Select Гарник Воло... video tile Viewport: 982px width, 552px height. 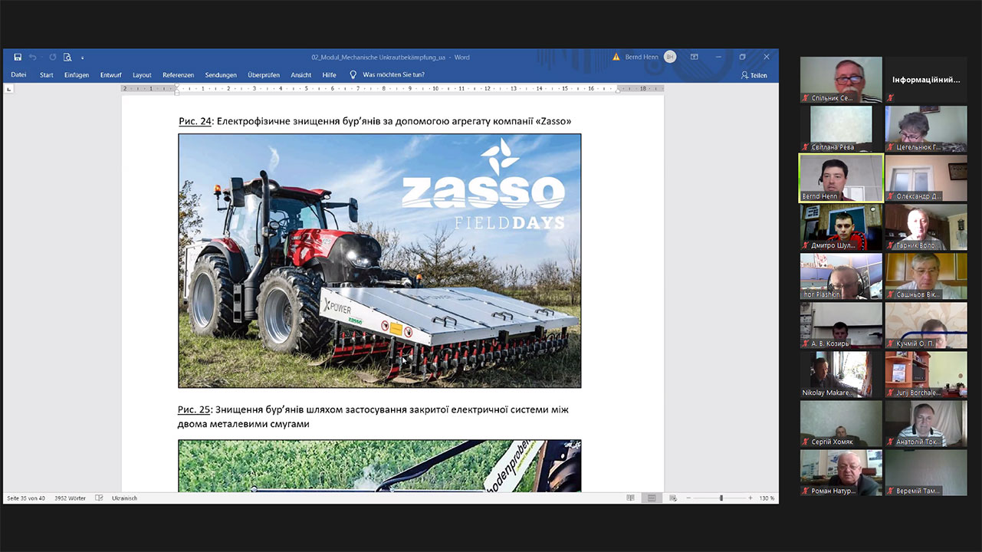coord(926,227)
